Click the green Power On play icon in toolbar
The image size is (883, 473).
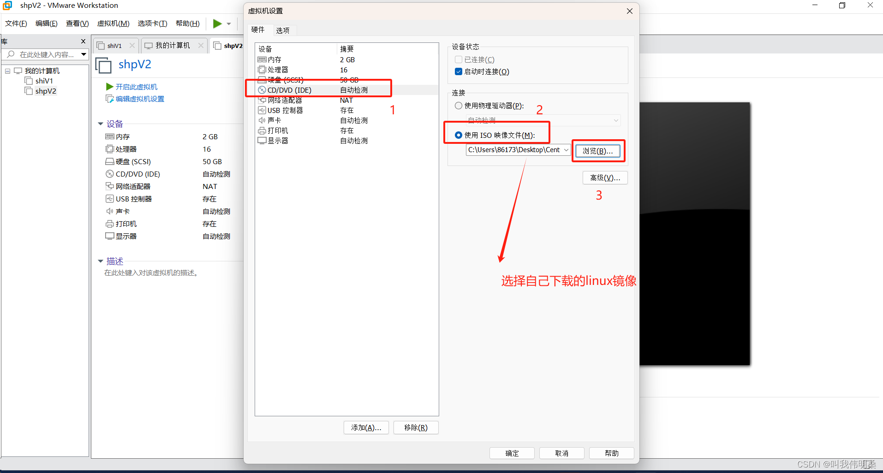click(x=217, y=24)
